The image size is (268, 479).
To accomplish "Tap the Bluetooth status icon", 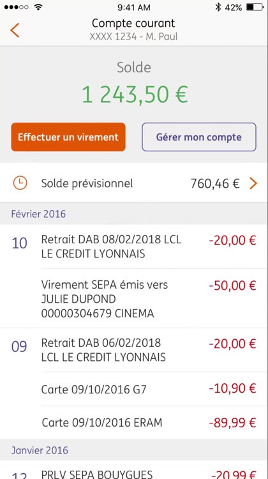I will 218,7.
